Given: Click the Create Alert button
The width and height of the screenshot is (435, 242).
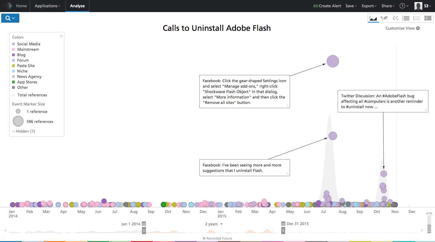Looking at the screenshot, I should pyautogui.click(x=327, y=6).
